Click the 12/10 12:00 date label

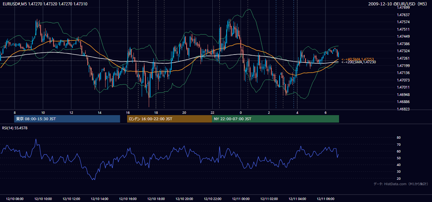pos(71,199)
